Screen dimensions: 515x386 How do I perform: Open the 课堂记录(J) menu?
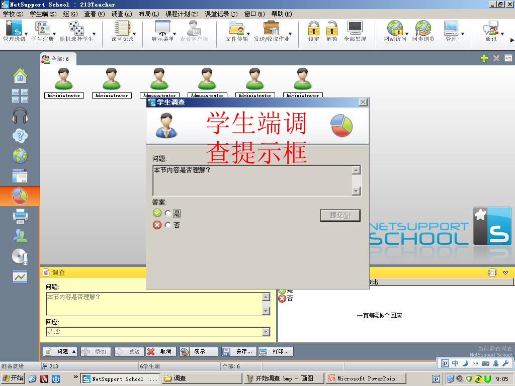(x=221, y=14)
